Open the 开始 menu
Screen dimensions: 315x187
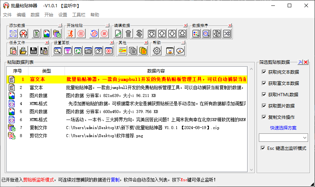[49, 15]
